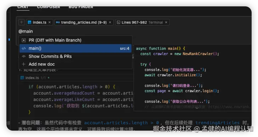Select Show Commits & PRs entry

pyautogui.click(x=76, y=56)
